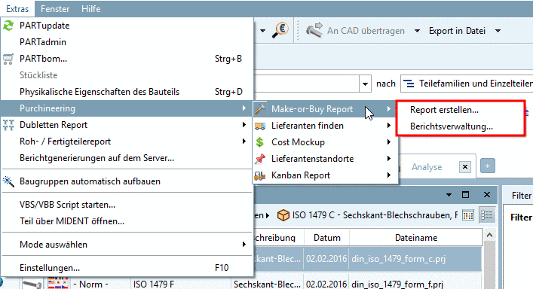
Task: Expand the Mode auswählen submenu
Action: [127, 245]
